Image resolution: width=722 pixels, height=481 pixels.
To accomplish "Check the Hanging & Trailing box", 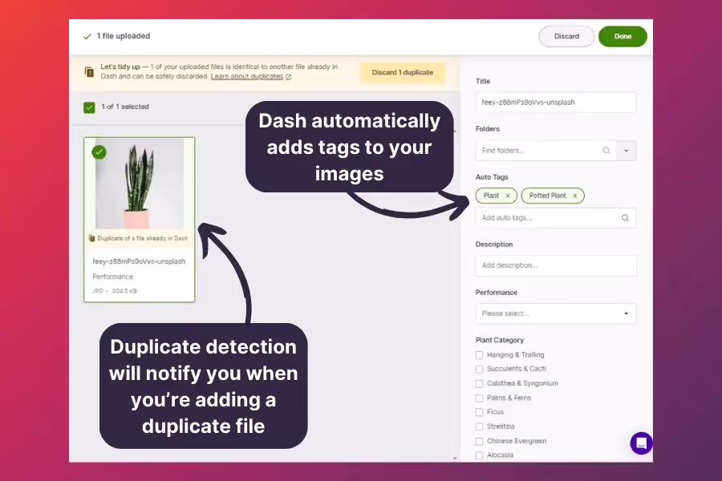I will pyautogui.click(x=480, y=355).
